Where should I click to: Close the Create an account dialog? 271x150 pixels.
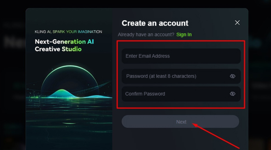[237, 22]
